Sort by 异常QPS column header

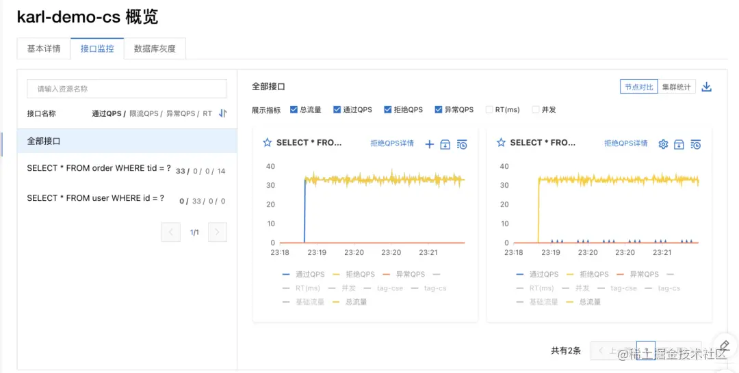(181, 113)
